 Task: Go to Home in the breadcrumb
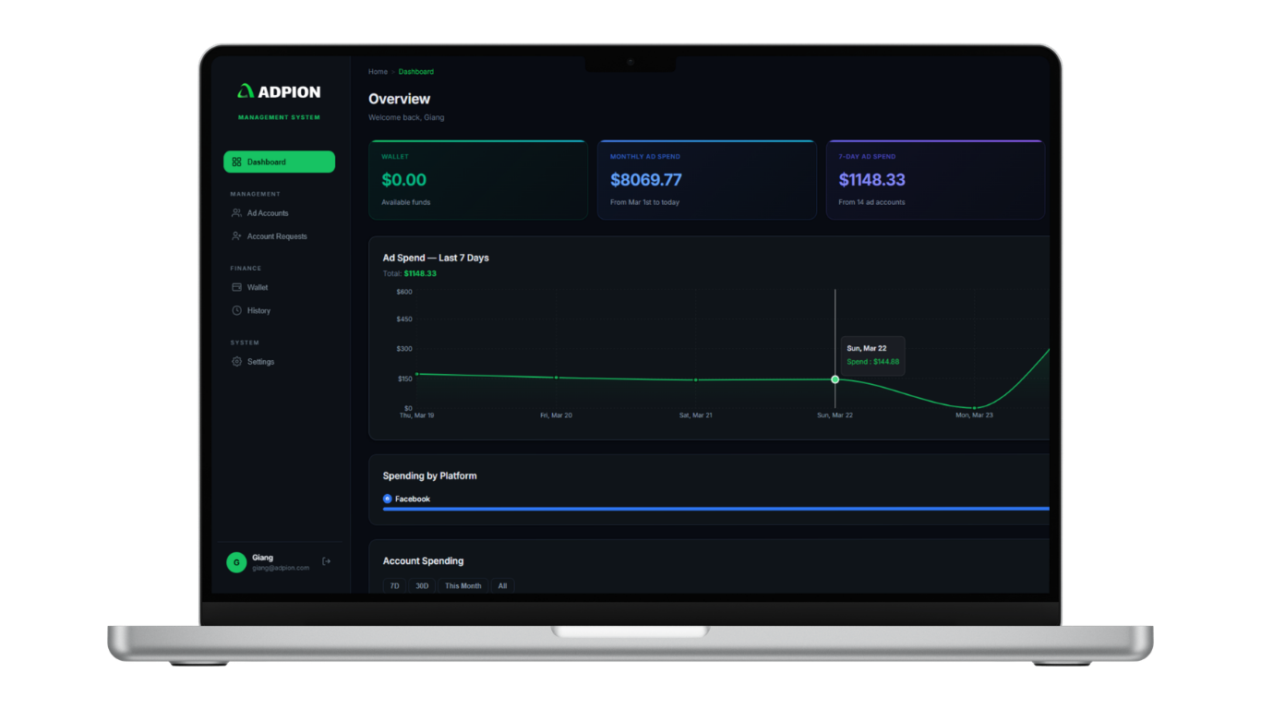pos(378,72)
